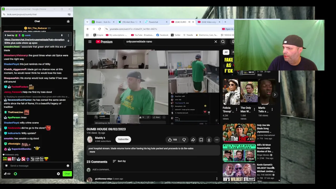Open options for 'The Only Man W...' short
336x189 pixels.
[254, 109]
